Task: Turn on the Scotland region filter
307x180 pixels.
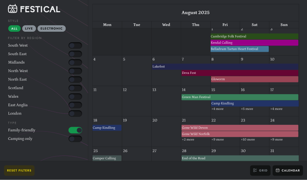Action: 75,88
